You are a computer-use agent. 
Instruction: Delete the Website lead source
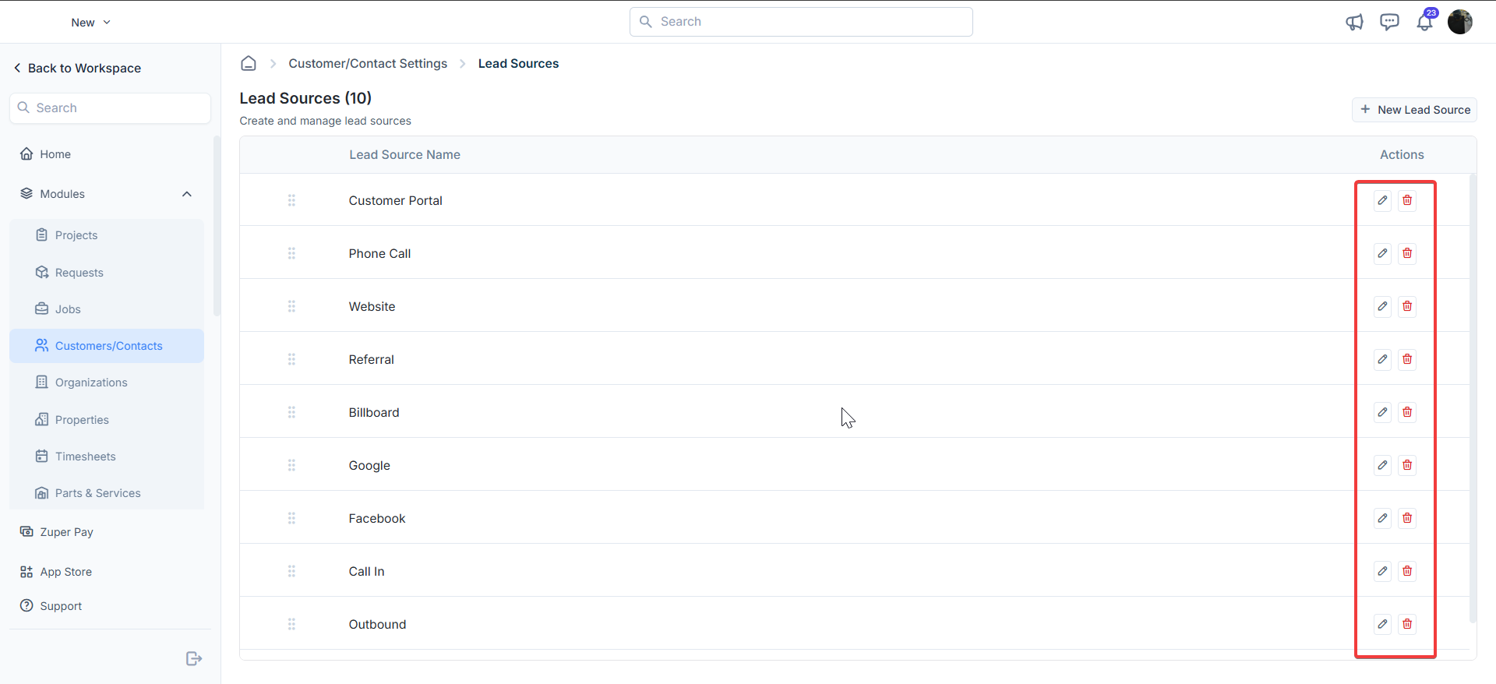coord(1407,306)
